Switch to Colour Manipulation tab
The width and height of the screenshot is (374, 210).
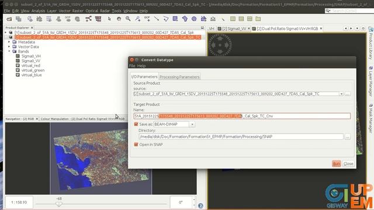tap(82, 118)
